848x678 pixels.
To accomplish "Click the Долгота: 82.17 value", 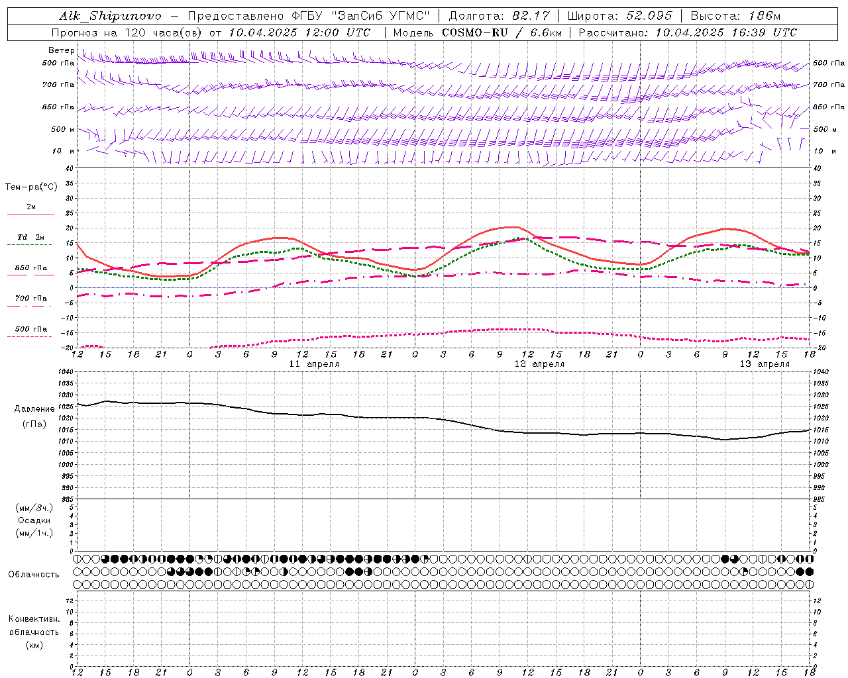I will click(498, 16).
